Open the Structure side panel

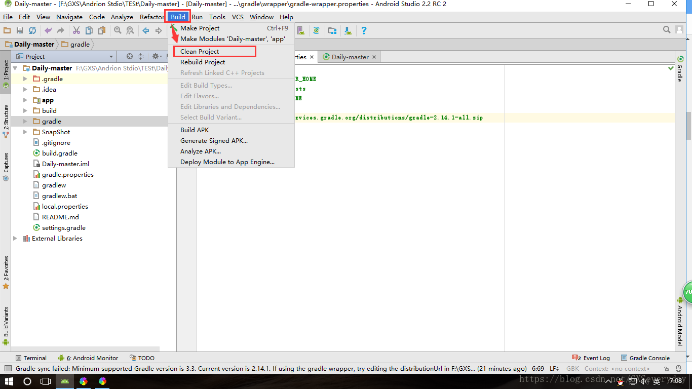6,122
